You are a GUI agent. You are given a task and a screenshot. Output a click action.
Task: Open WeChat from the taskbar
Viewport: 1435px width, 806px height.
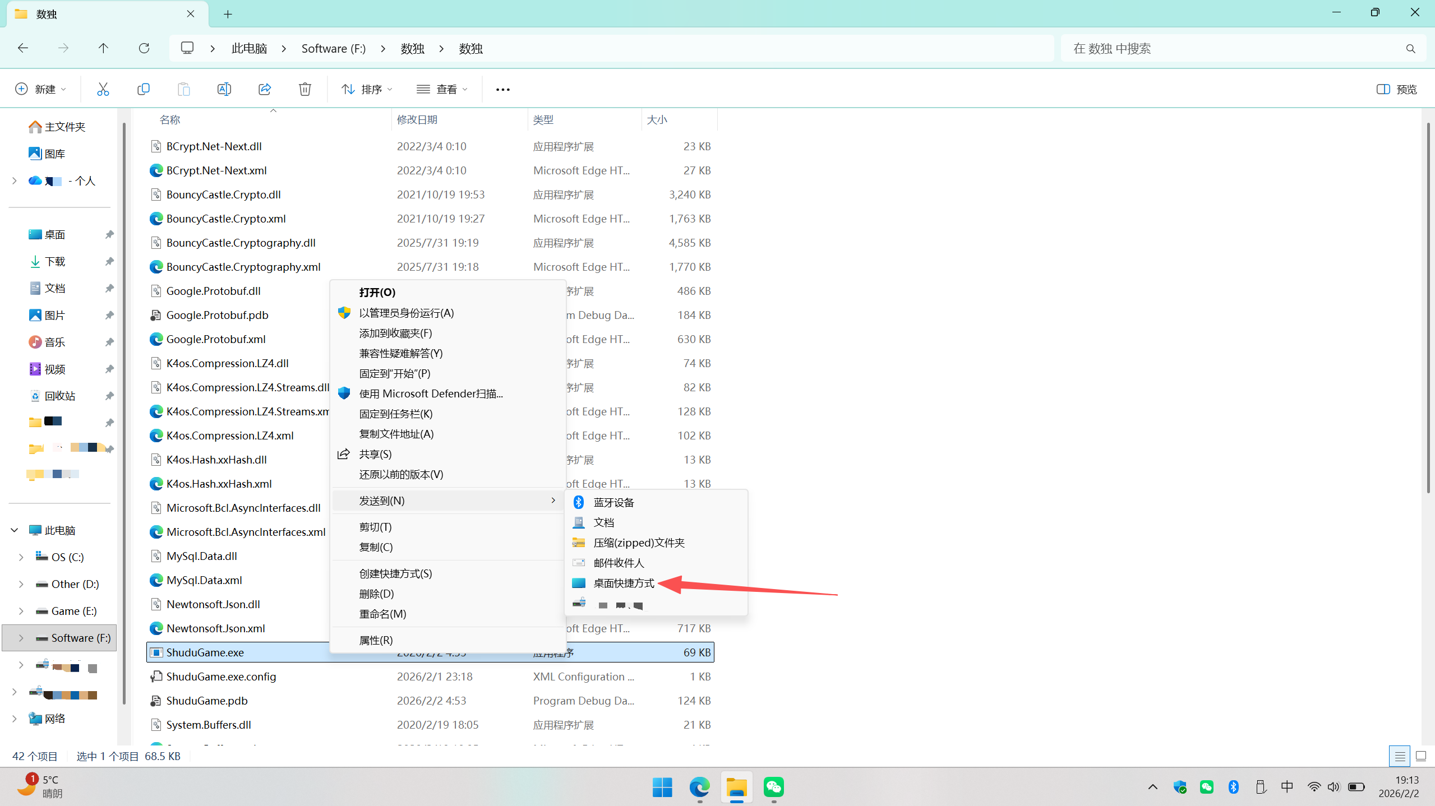click(x=773, y=787)
